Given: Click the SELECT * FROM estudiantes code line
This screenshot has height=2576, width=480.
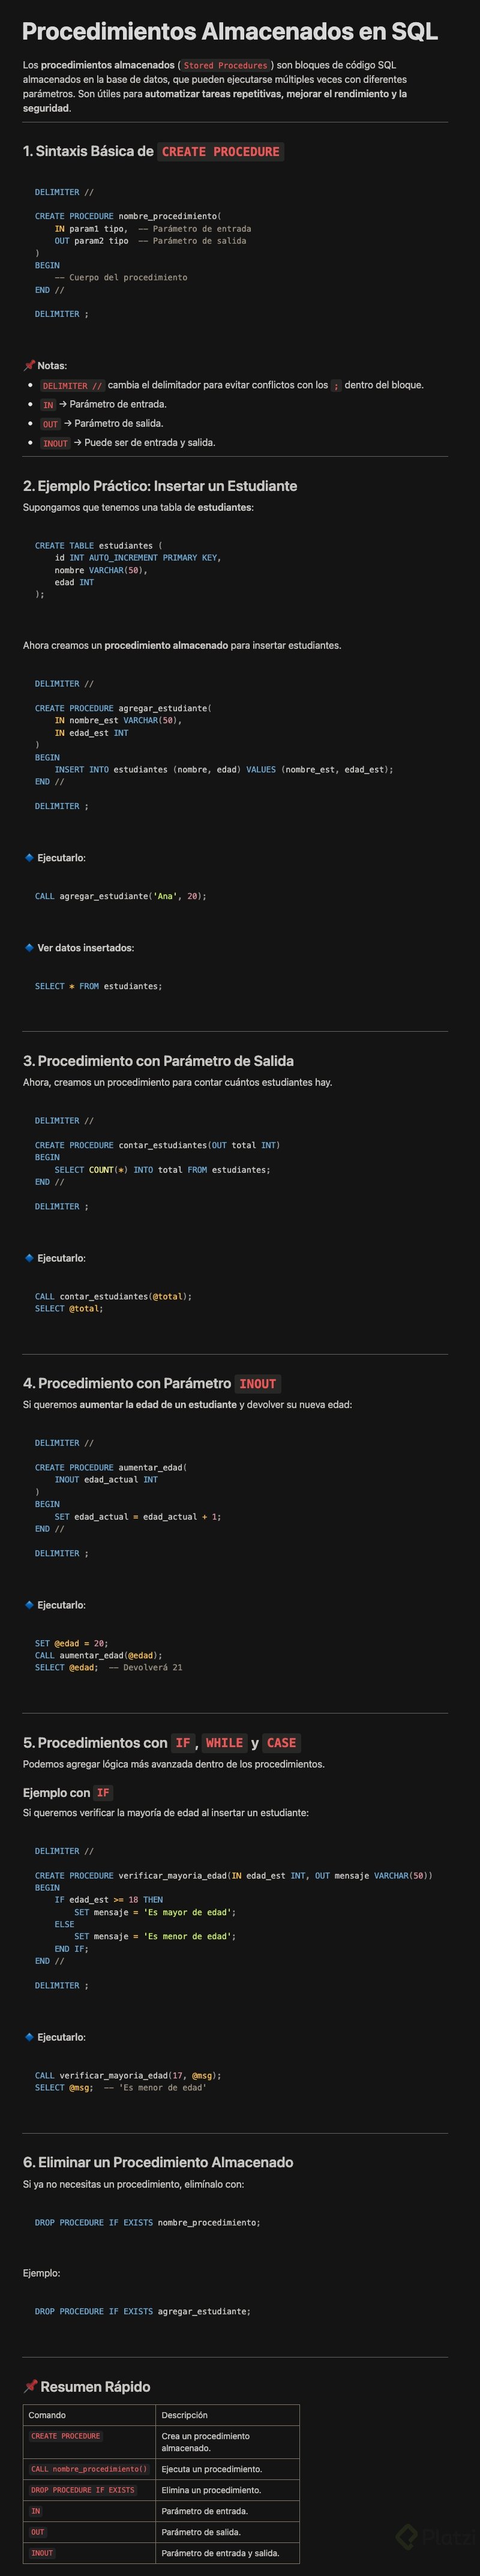Looking at the screenshot, I should point(98,986).
